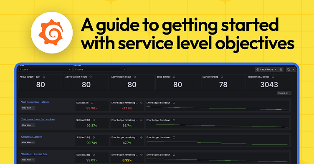The image size is (314, 164).
Task: Click Error budget remaining info icon, Cart Latency row
Action: 142,103
